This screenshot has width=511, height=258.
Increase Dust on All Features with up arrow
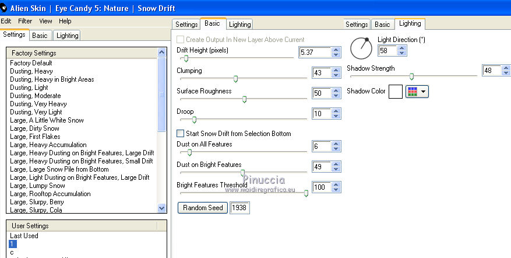336,144
